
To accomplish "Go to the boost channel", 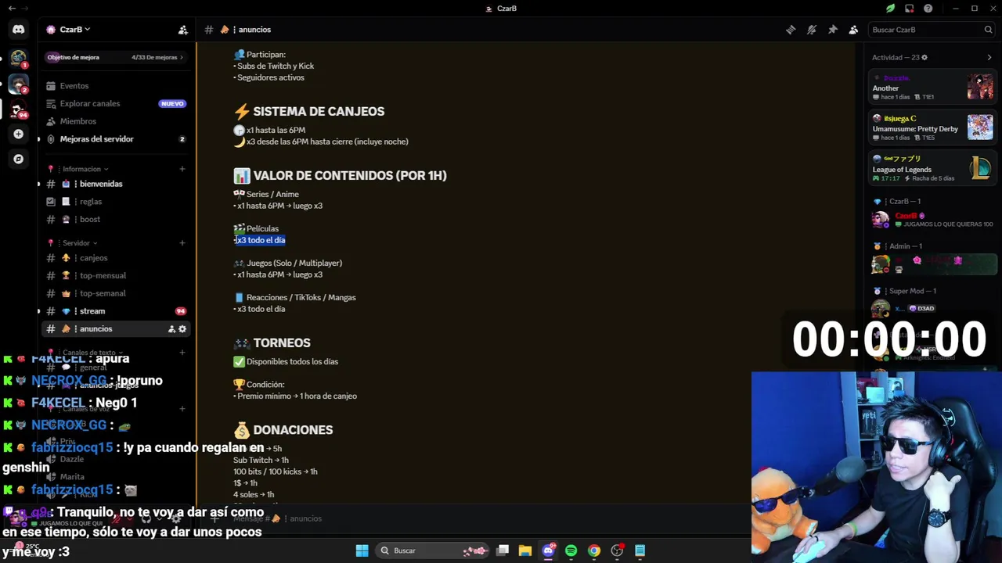I will point(116,219).
